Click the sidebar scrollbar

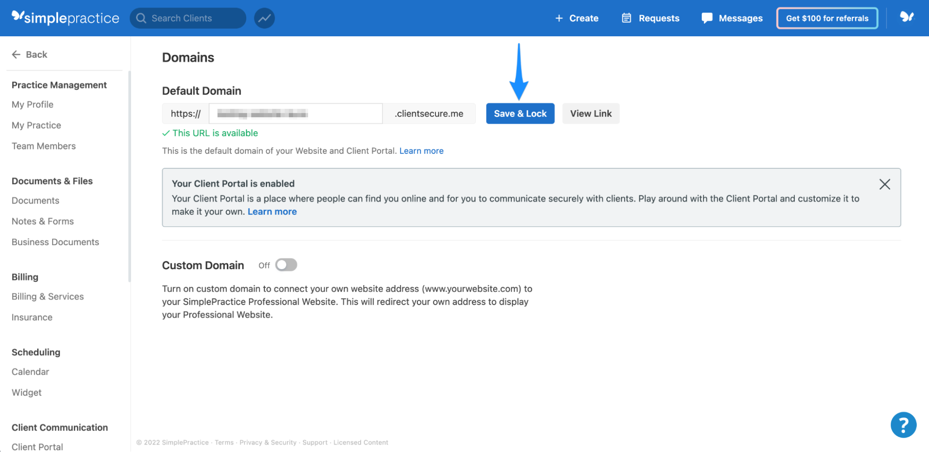click(x=130, y=177)
